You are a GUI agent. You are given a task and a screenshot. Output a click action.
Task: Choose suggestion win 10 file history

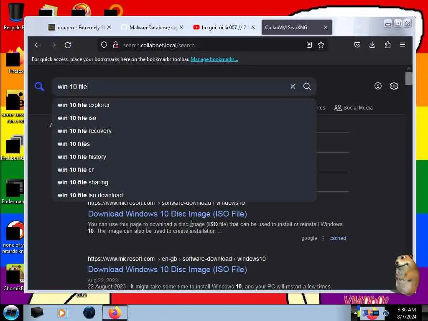[184, 157]
